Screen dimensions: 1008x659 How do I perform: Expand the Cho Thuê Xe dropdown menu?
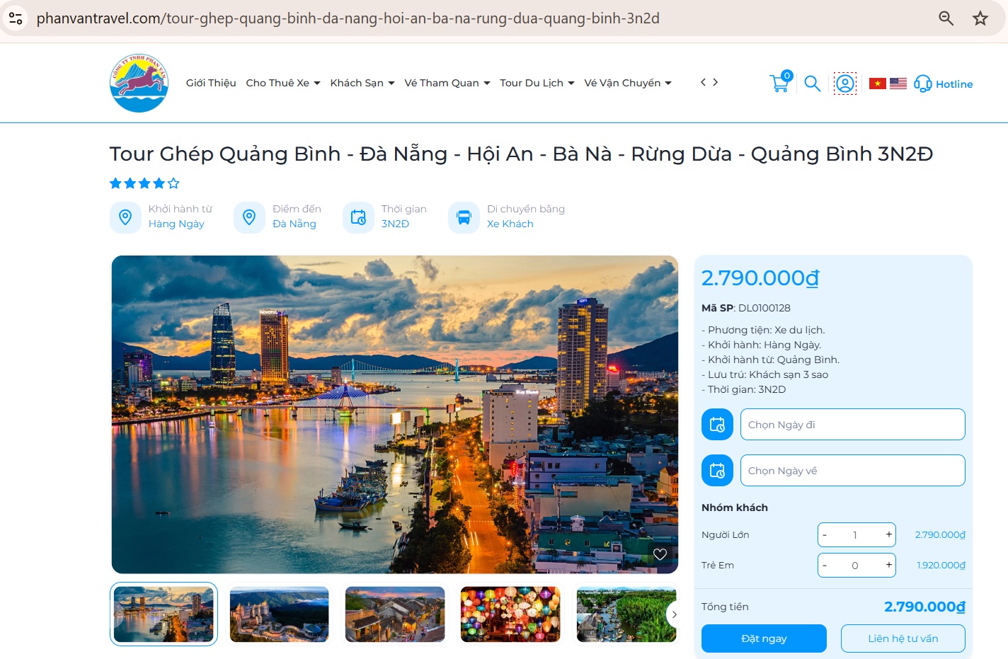pyautogui.click(x=283, y=83)
